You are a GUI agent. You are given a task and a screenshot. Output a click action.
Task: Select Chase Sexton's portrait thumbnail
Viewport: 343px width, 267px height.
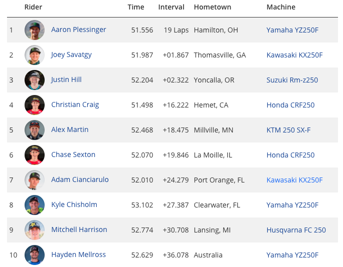click(35, 155)
